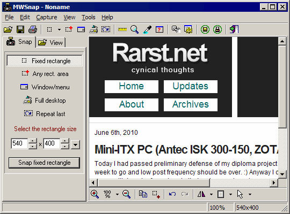Image resolution: width=290 pixels, height=214 pixels.
Task: Open file with the folder toolbar icon
Action: [8, 29]
